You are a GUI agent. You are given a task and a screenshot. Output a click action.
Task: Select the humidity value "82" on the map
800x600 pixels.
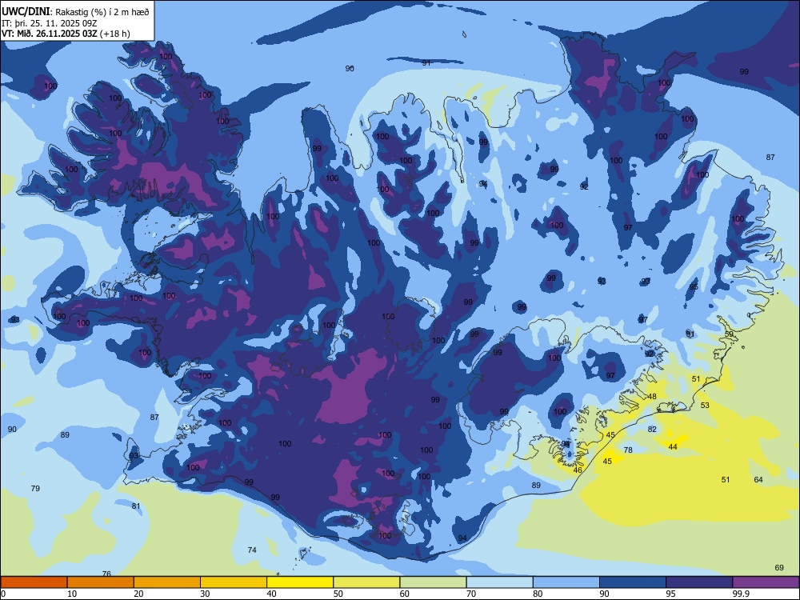(652, 429)
